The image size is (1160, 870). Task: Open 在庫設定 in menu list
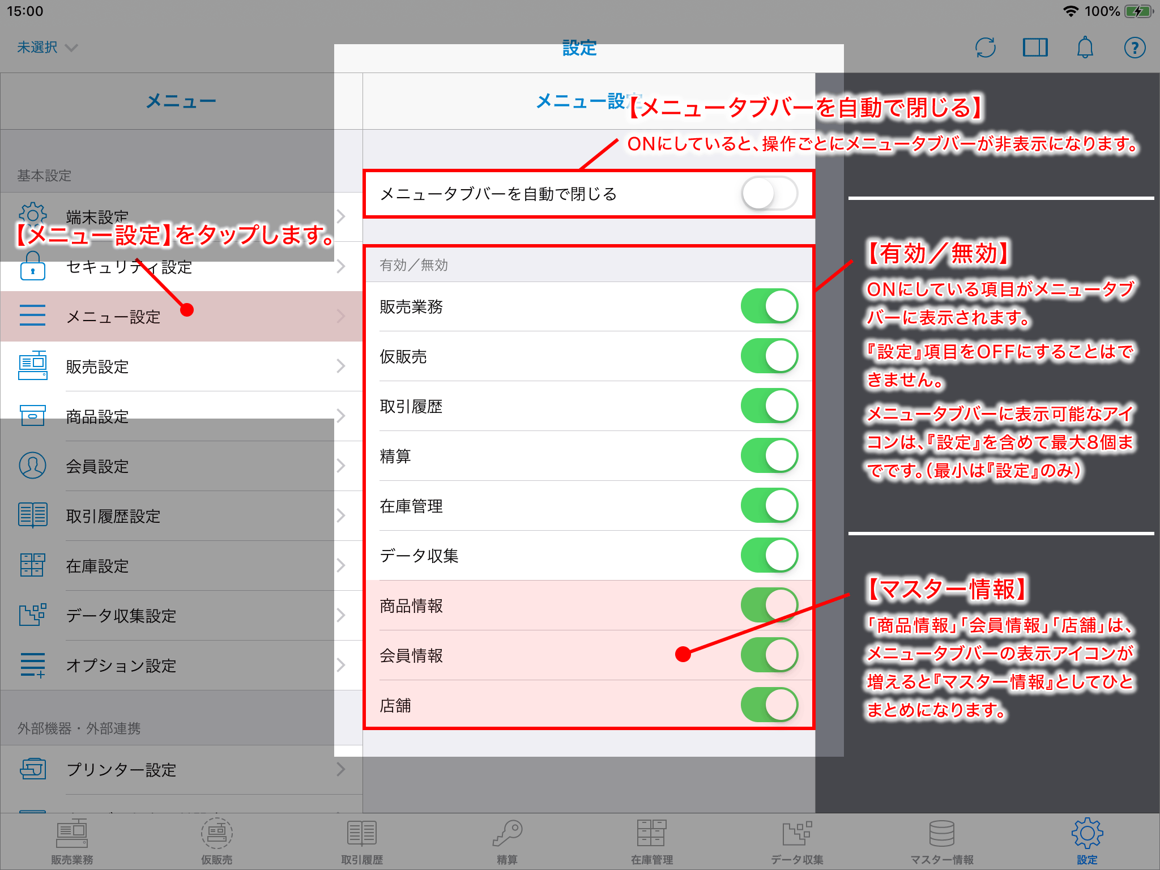(181, 565)
